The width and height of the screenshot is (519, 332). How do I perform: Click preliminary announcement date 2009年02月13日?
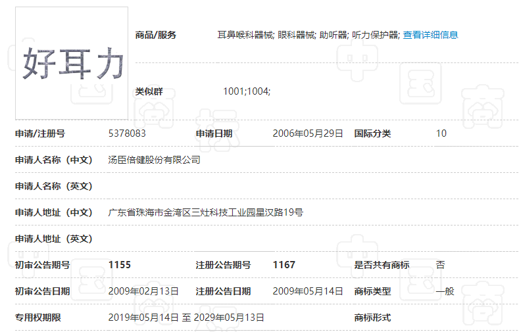(x=143, y=291)
